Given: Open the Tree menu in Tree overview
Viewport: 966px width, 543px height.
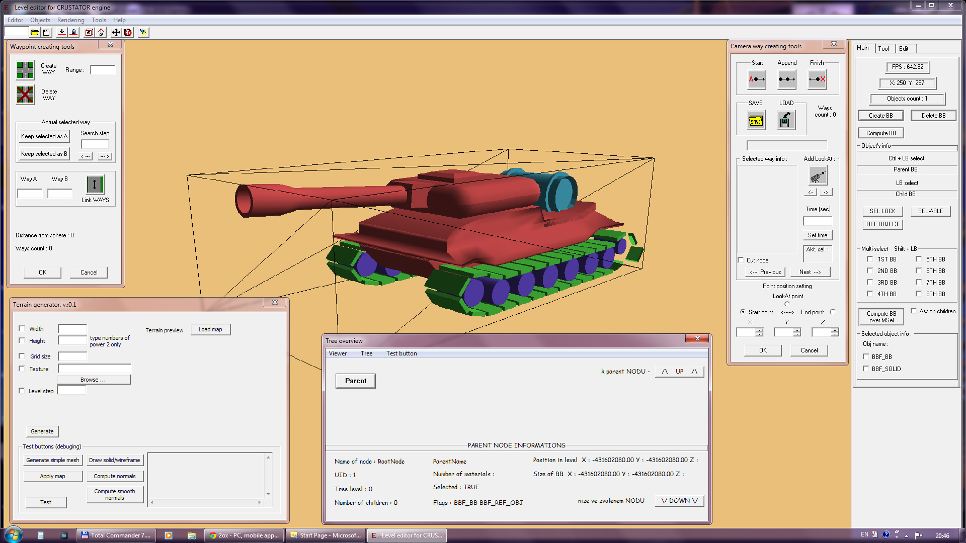Looking at the screenshot, I should 366,353.
